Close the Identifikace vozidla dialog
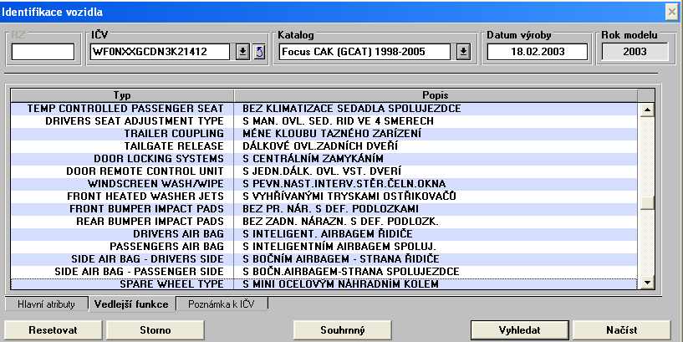 [670, 11]
